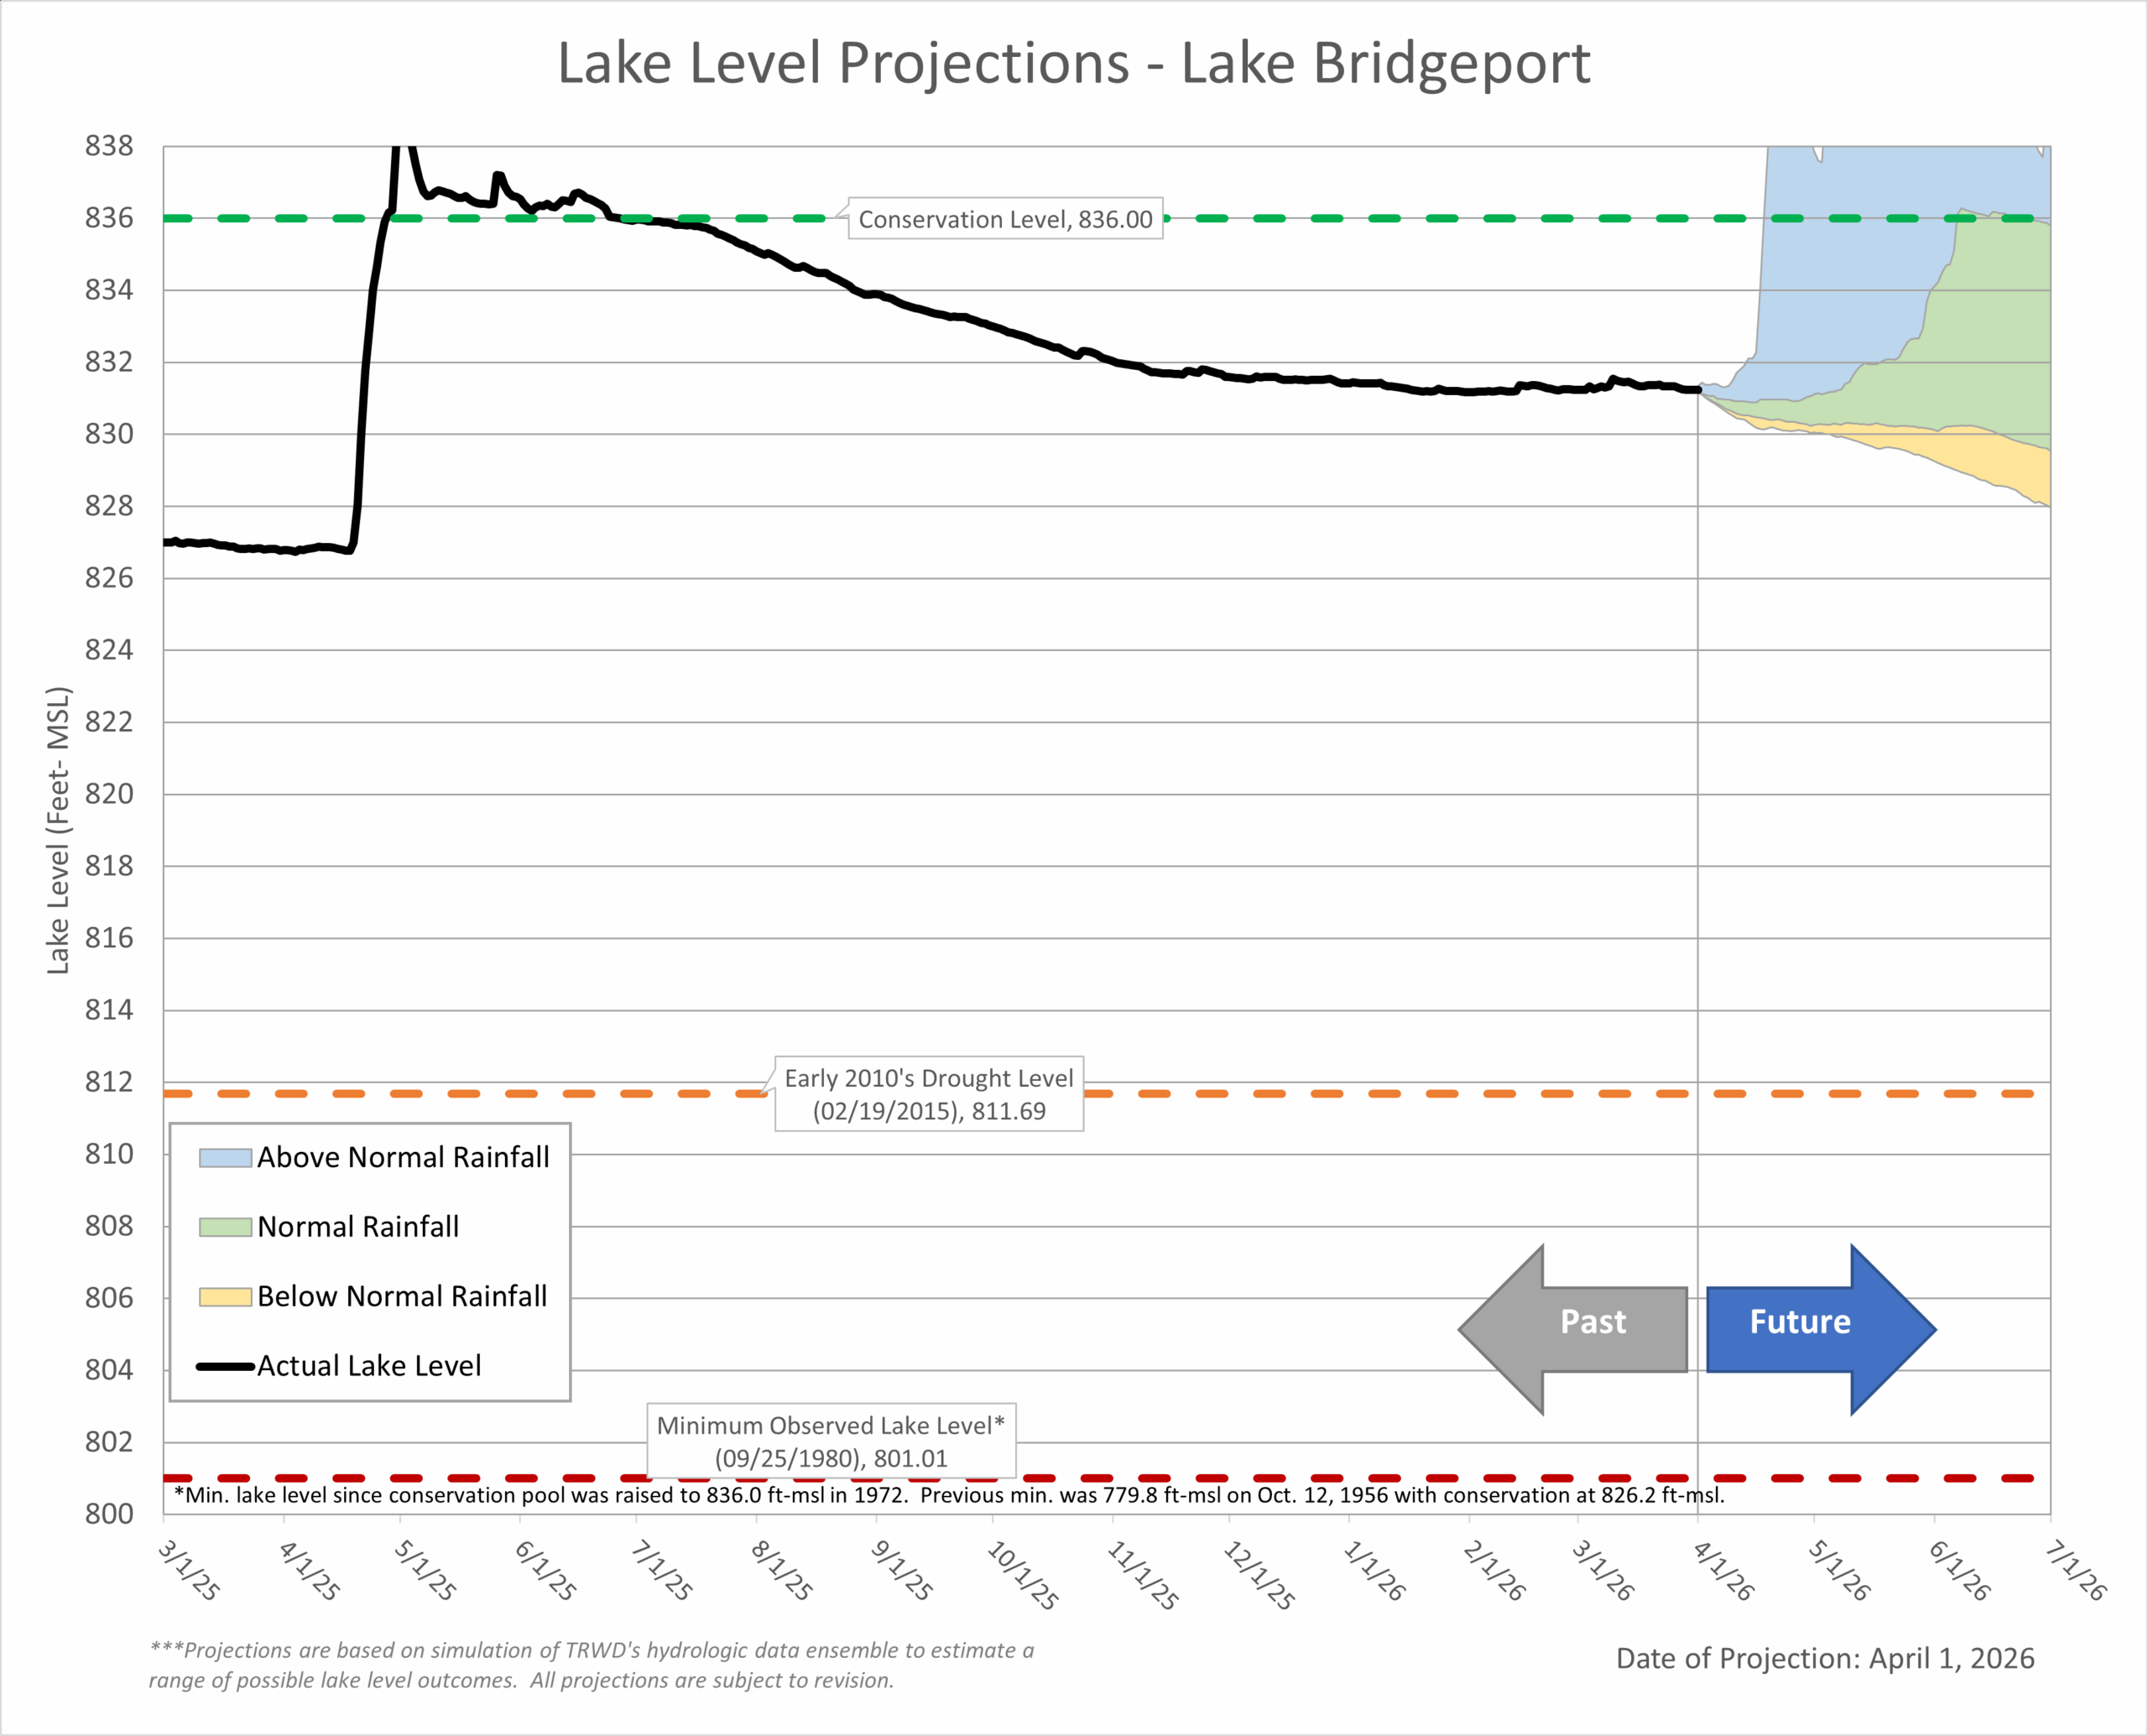Click the Minimum Observed Lake Level callout
2148x1736 pixels.
click(831, 1441)
